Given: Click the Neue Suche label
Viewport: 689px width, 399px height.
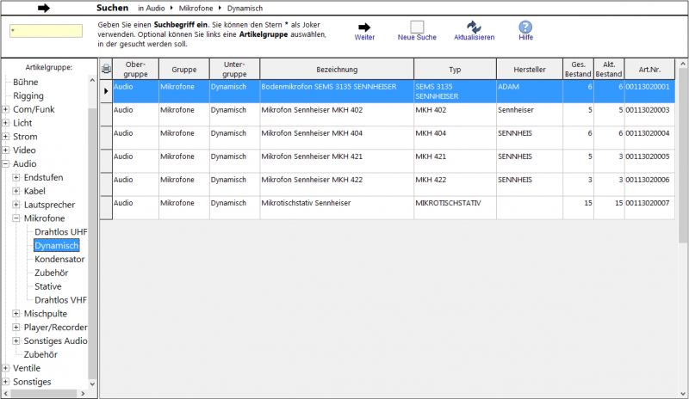Looking at the screenshot, I should coord(417,37).
